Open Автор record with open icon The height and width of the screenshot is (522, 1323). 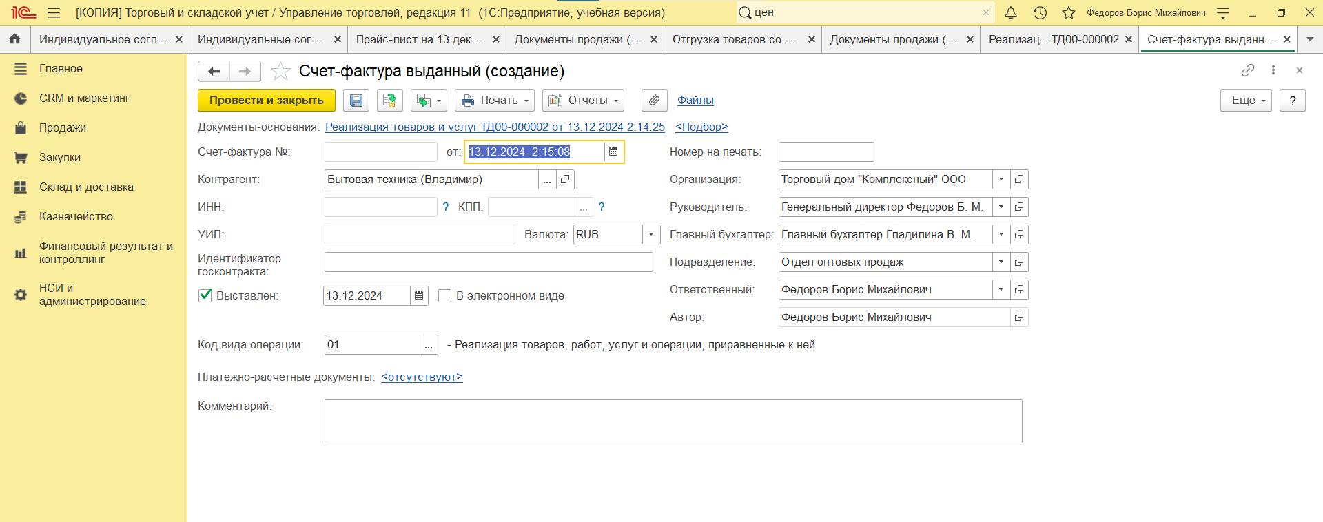1019,317
